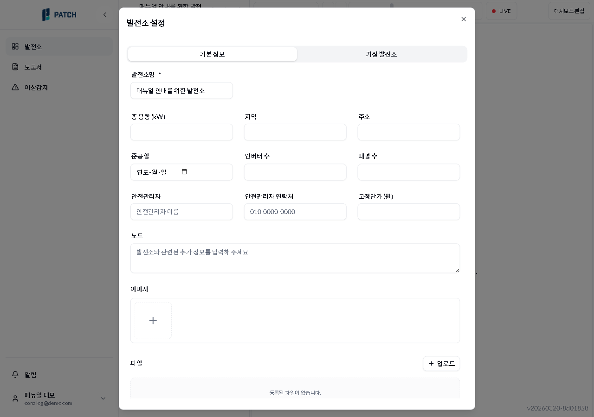Select the 기본정보 tab
This screenshot has height=417, width=594.
212,54
